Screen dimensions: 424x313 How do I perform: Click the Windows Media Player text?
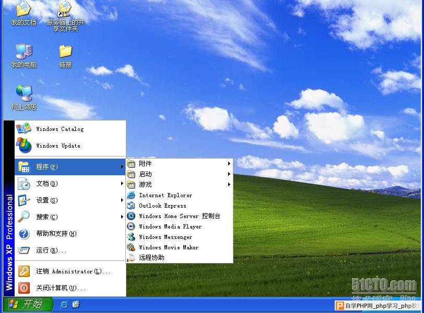click(170, 226)
